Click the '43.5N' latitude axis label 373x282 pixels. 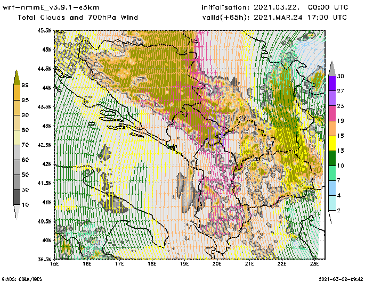pyautogui.click(x=44, y=106)
